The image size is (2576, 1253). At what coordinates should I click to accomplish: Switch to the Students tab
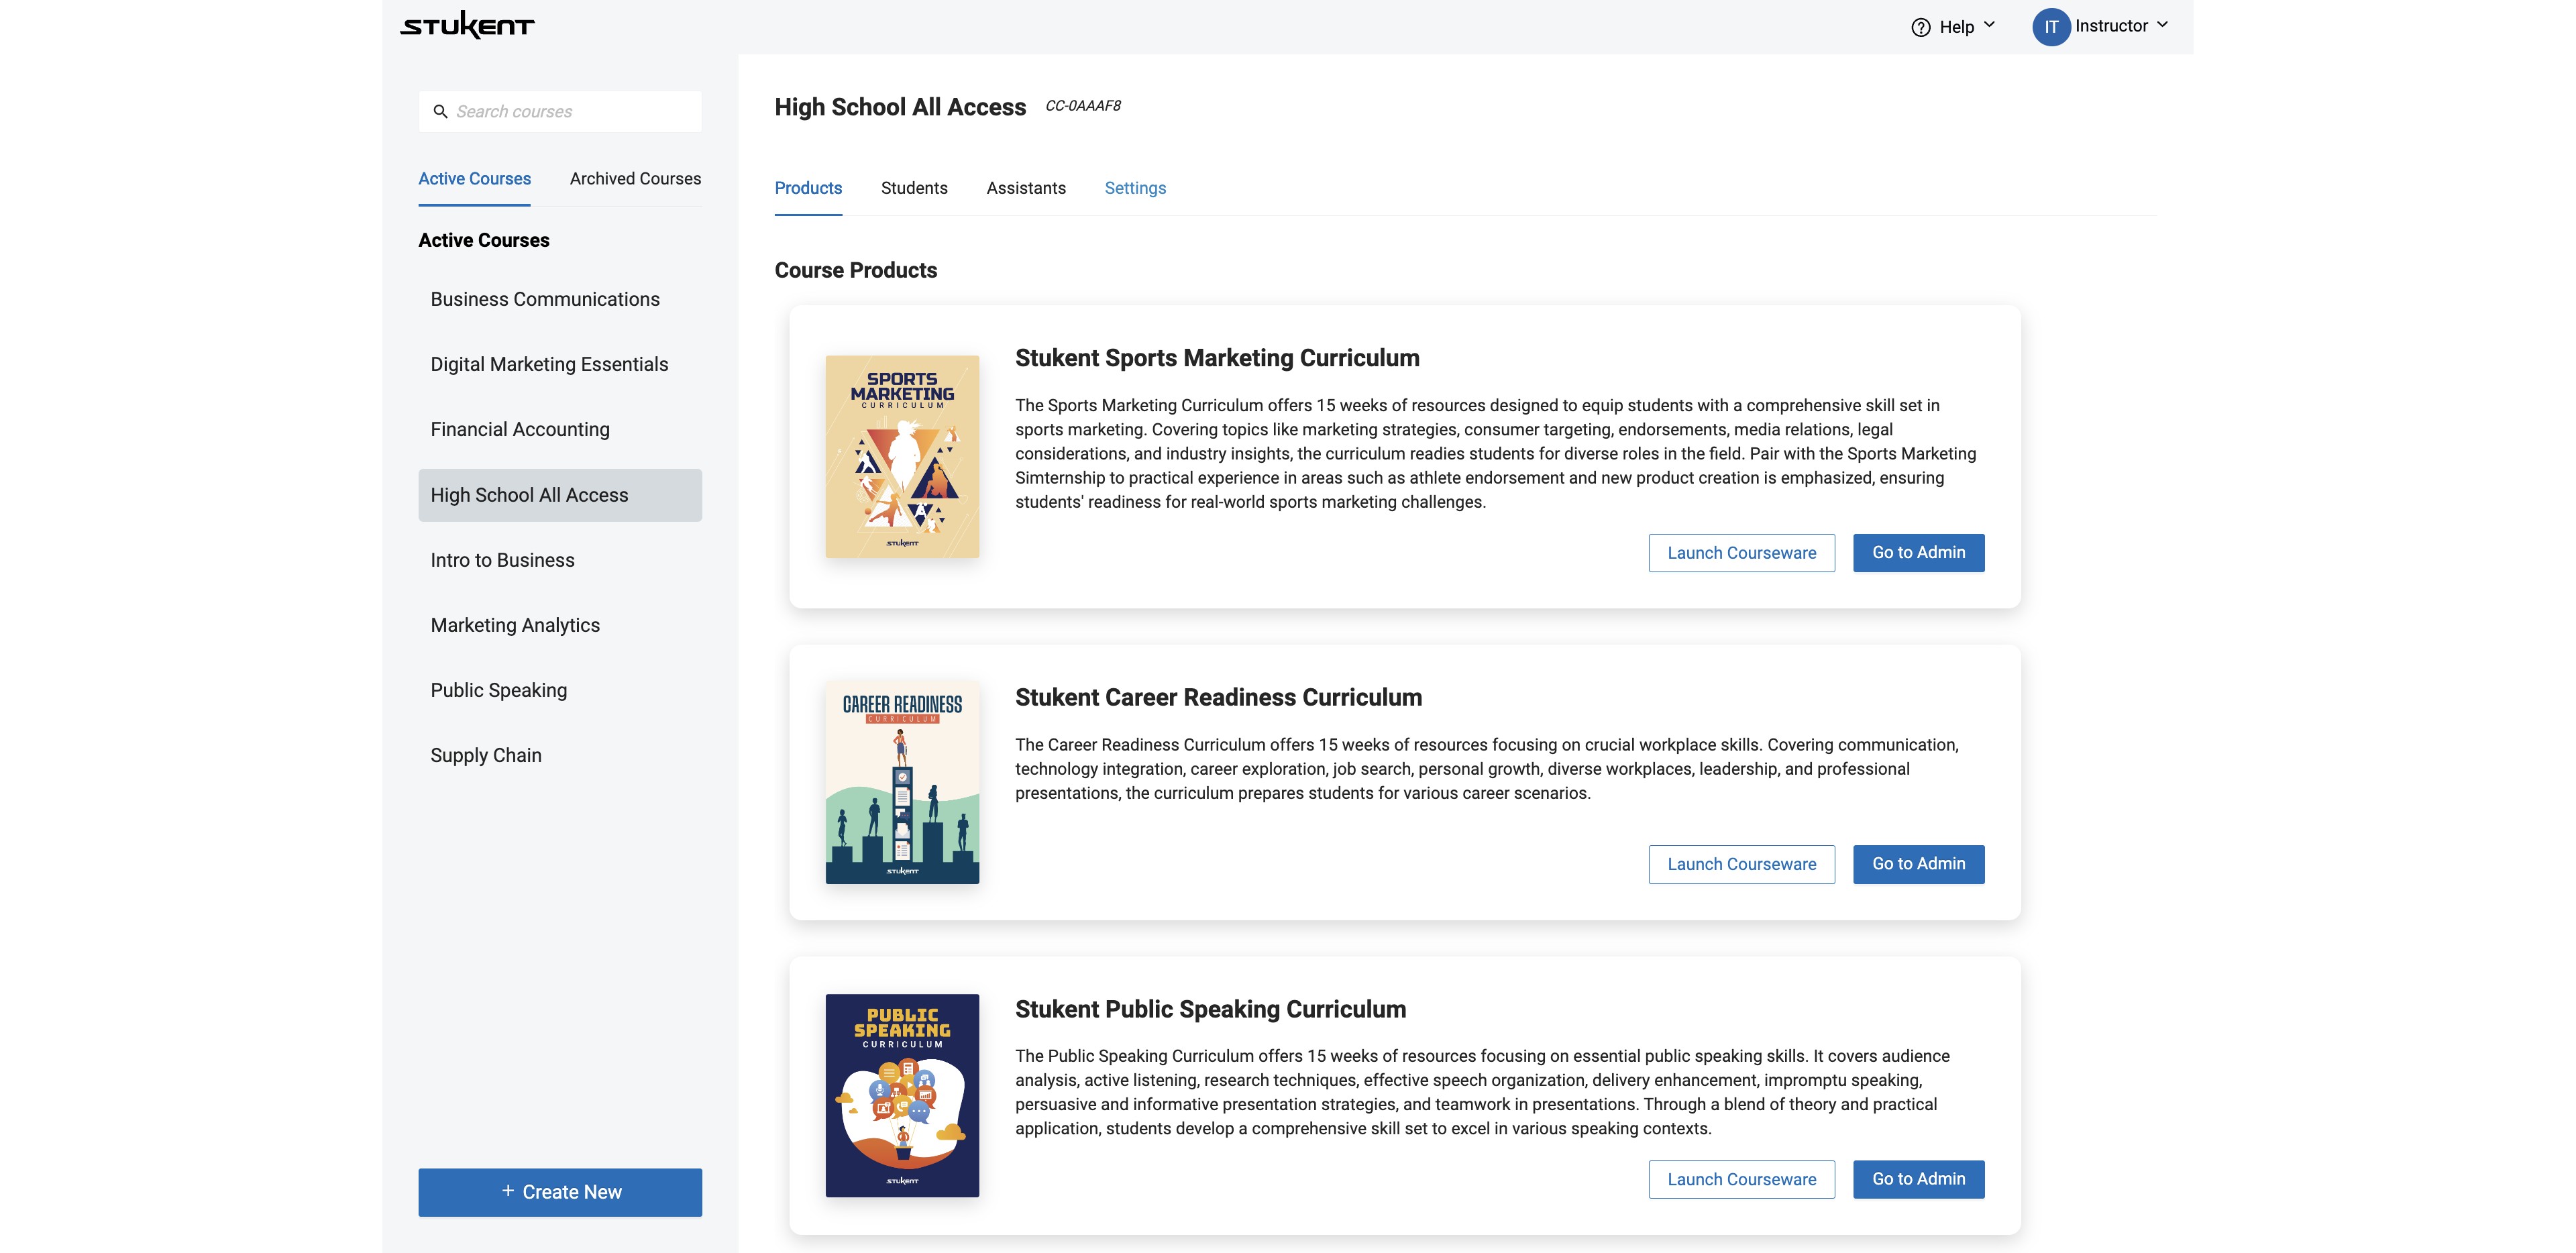[914, 188]
